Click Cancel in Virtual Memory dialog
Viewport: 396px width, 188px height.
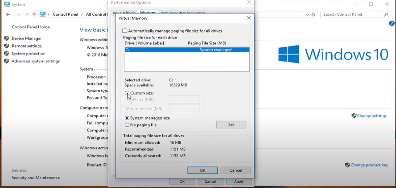(x=236, y=170)
